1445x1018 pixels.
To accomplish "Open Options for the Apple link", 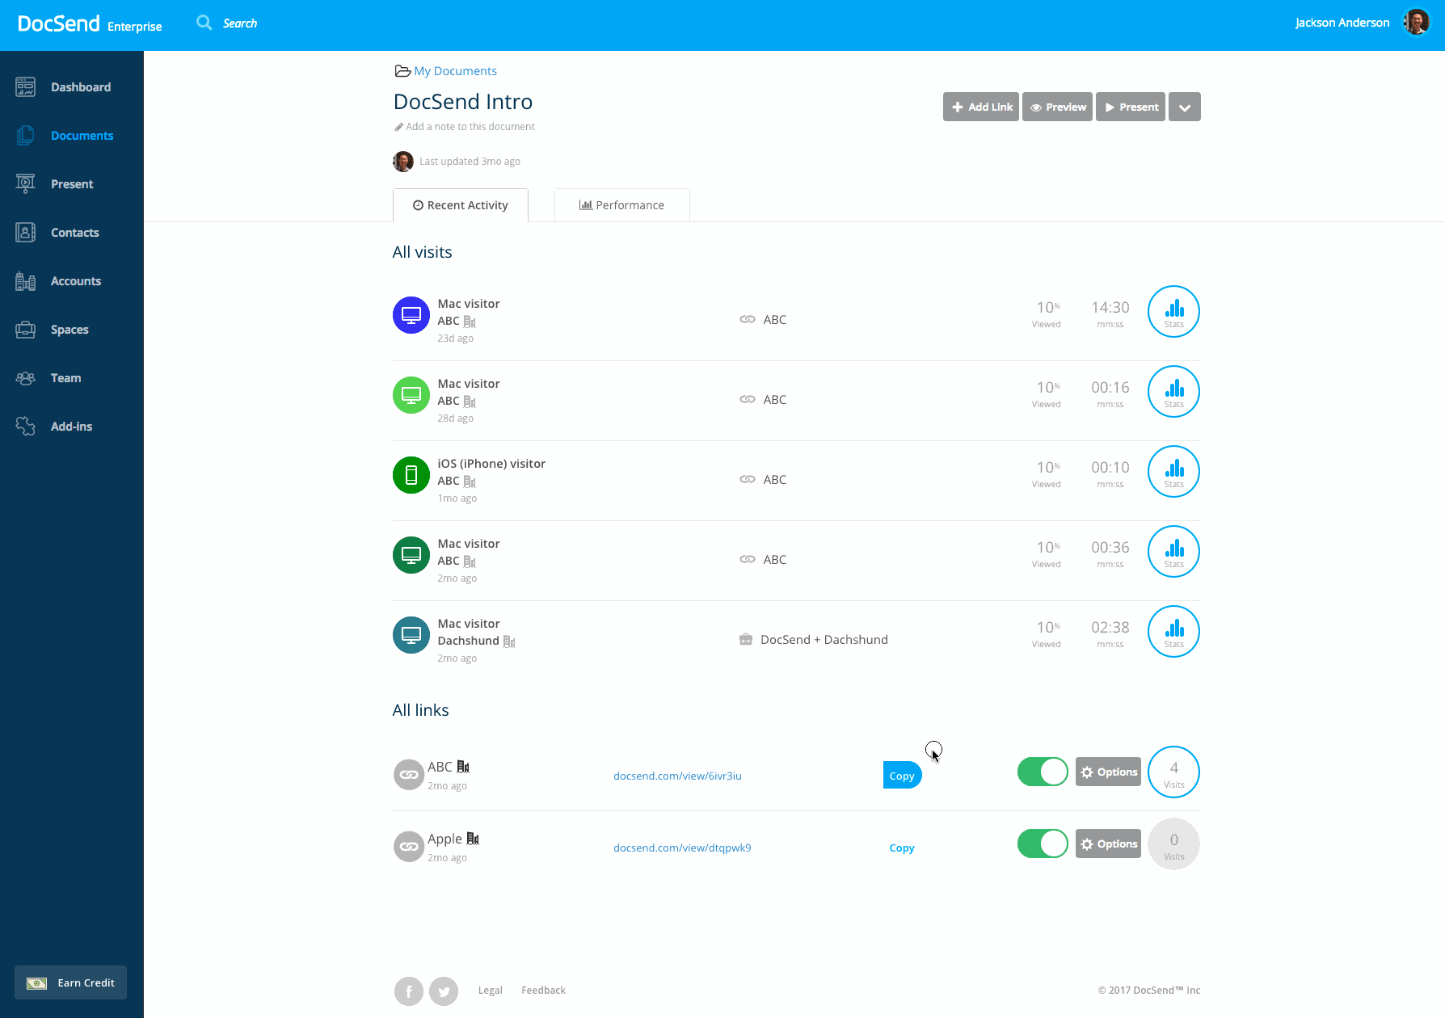I will coord(1108,844).
